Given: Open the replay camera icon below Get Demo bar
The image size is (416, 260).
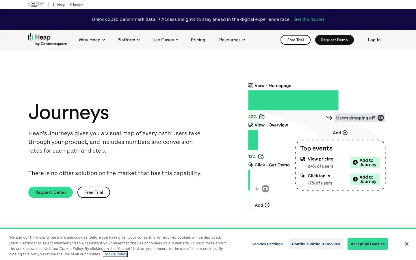Looking at the screenshot, I should coord(265,188).
